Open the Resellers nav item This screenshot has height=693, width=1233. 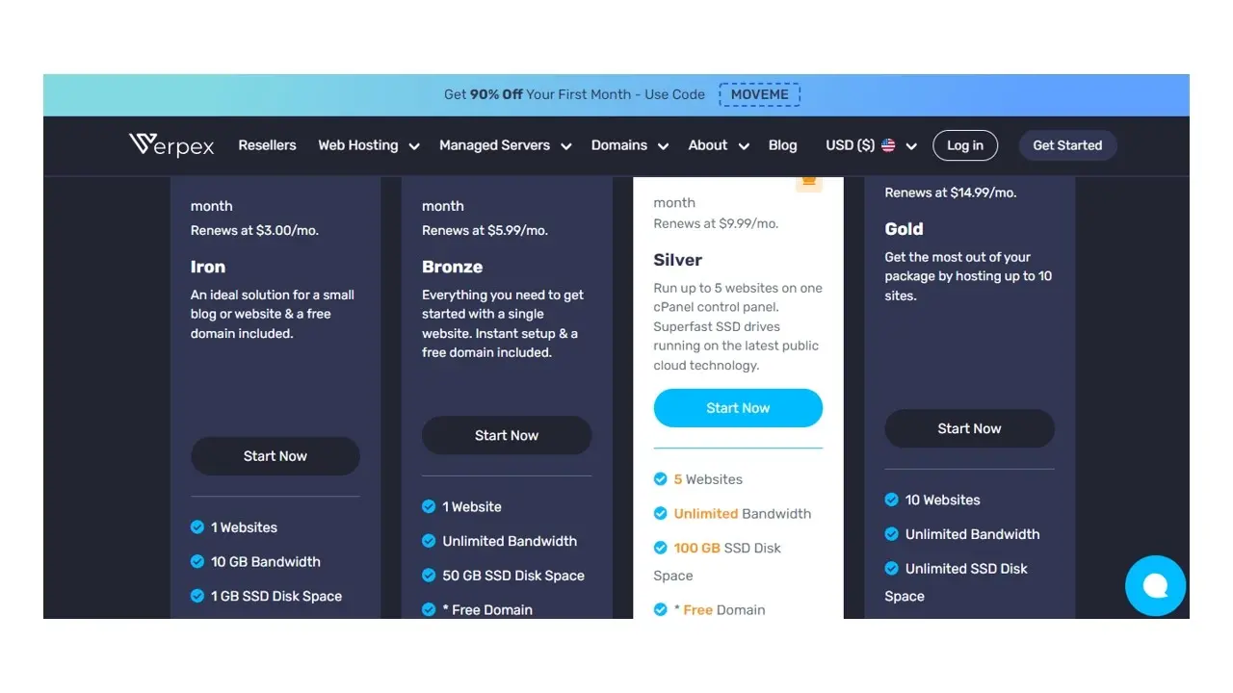[268, 145]
